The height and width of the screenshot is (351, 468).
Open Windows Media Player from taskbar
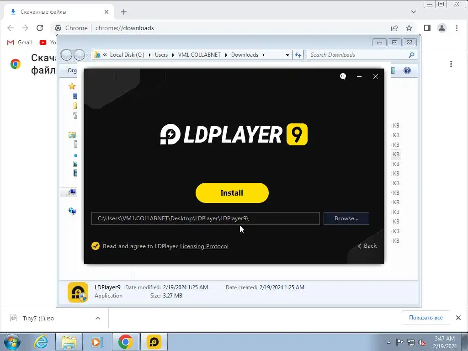[x=96, y=342]
